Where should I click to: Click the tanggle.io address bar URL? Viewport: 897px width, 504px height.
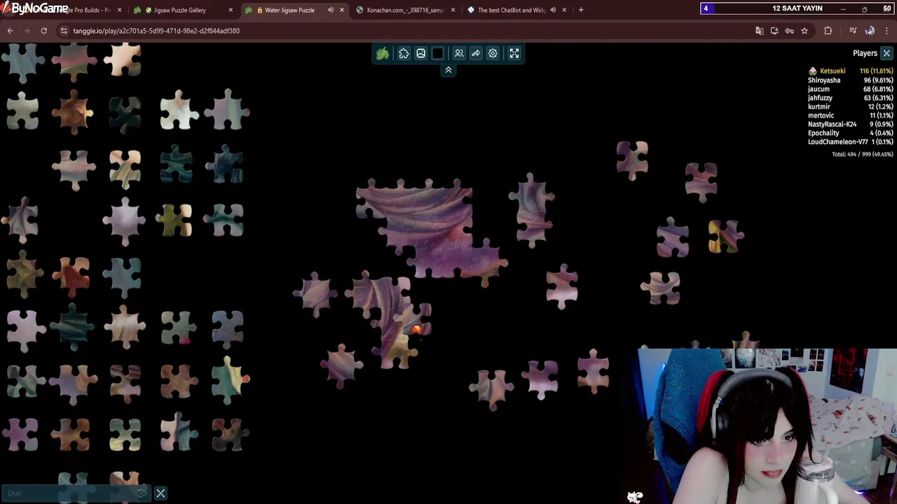(x=156, y=31)
